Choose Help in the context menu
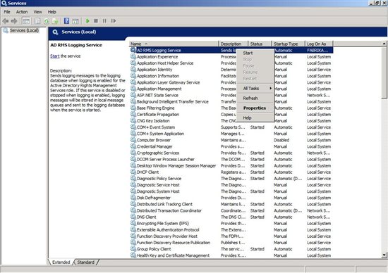Screen dimensions: 388x273 pyautogui.click(x=255, y=118)
